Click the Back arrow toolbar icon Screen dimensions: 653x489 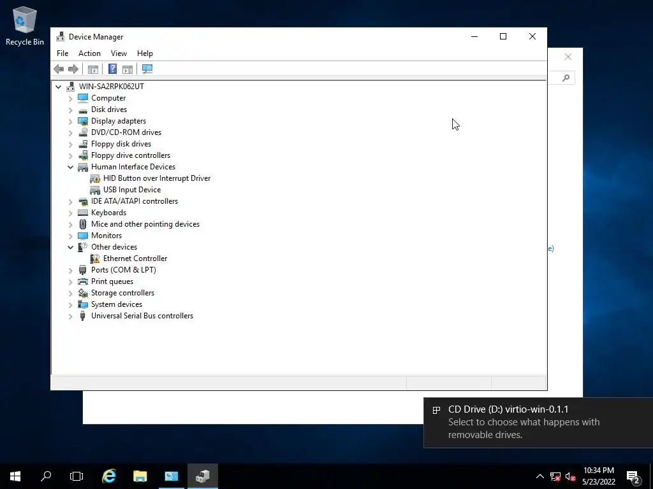pyautogui.click(x=59, y=69)
